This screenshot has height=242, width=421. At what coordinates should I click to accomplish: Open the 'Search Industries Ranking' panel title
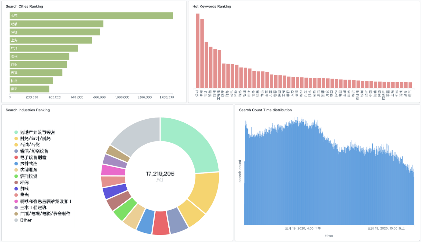(x=28, y=110)
